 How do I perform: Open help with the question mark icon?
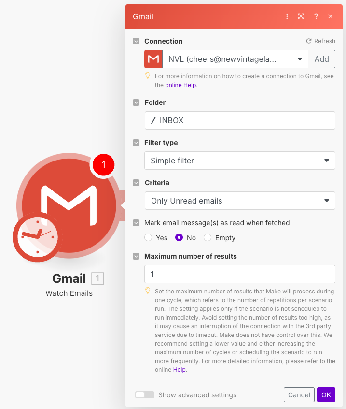tap(316, 16)
